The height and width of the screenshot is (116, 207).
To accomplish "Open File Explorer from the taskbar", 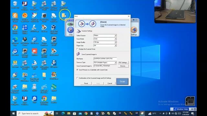I will 69,113.
